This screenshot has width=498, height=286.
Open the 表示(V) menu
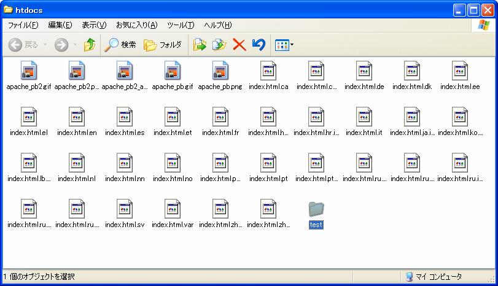[94, 25]
